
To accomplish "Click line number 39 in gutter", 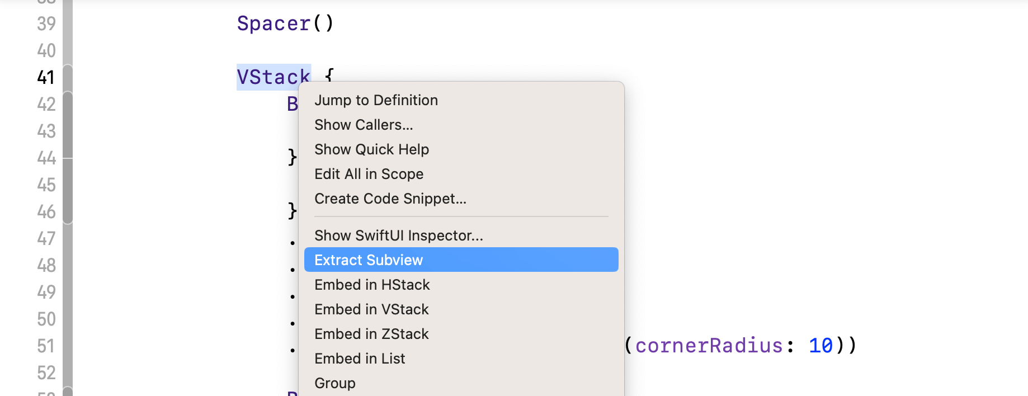I will click(x=46, y=23).
